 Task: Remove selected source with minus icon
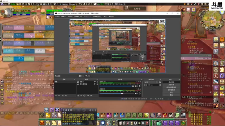(81, 95)
